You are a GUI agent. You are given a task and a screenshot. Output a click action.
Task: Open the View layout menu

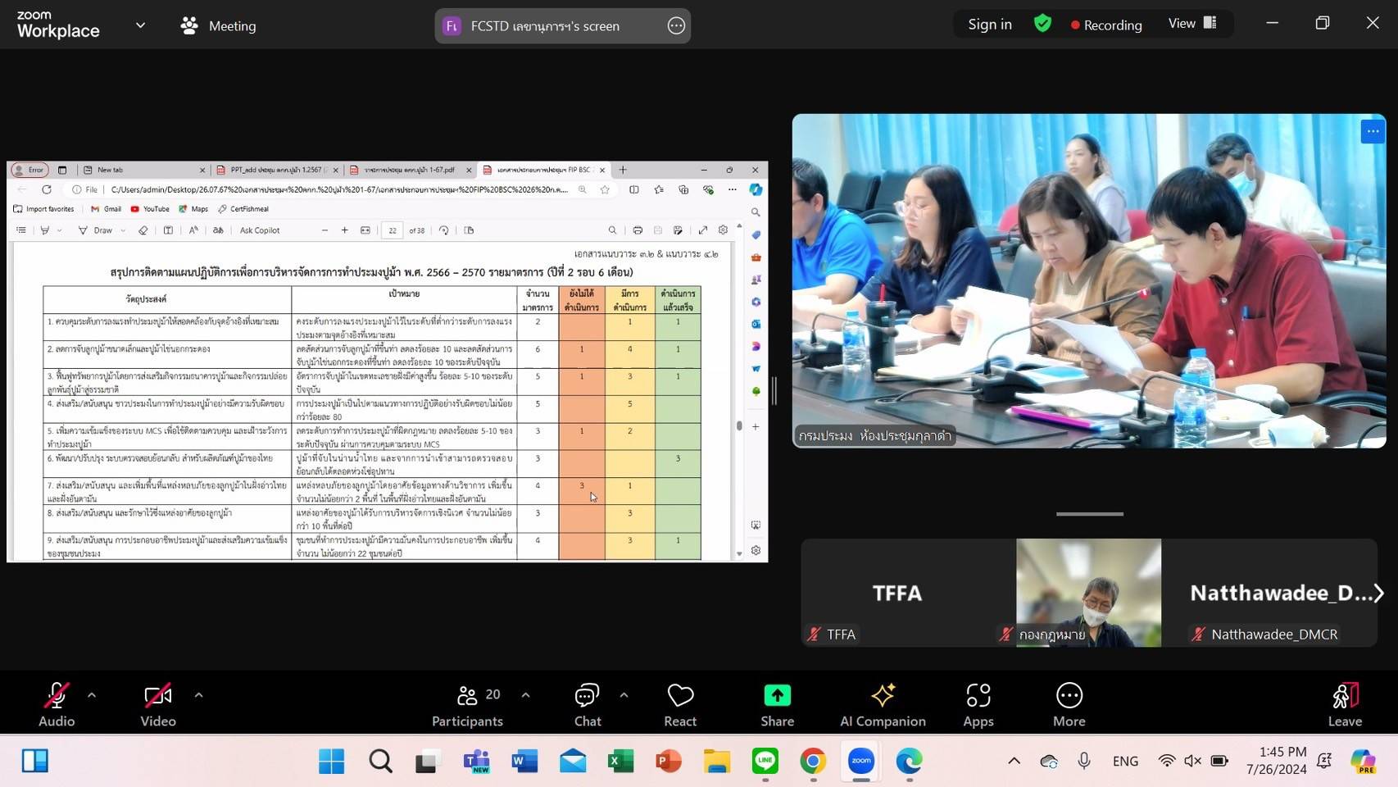(x=1191, y=24)
